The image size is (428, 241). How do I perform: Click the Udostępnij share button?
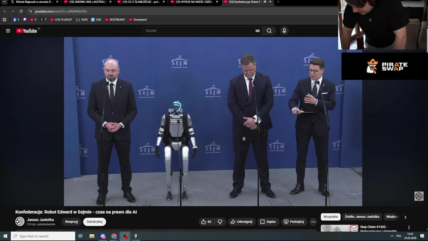pyautogui.click(x=241, y=222)
